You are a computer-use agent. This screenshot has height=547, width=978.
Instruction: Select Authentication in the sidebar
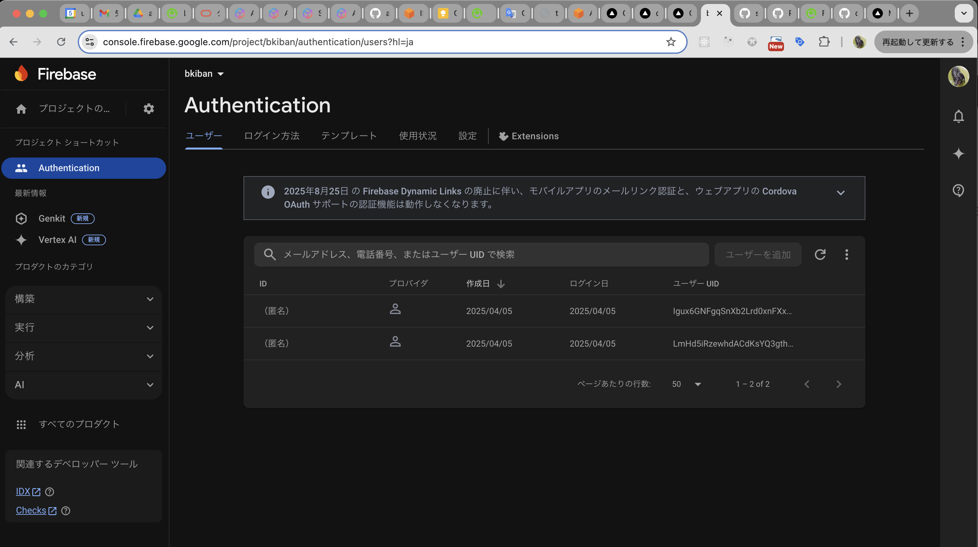point(69,168)
